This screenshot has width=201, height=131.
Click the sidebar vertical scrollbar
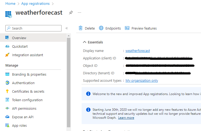[x=69, y=80]
